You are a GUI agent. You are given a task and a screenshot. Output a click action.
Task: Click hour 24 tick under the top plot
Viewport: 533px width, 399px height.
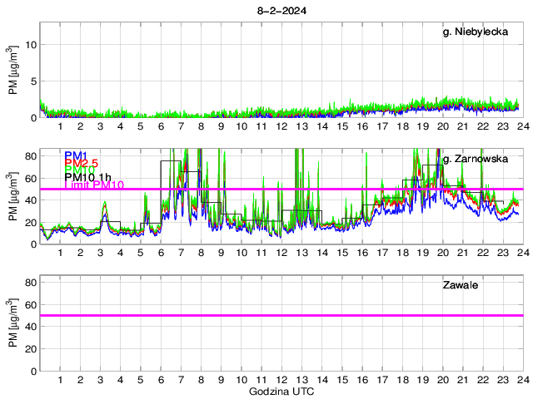pyautogui.click(x=522, y=126)
